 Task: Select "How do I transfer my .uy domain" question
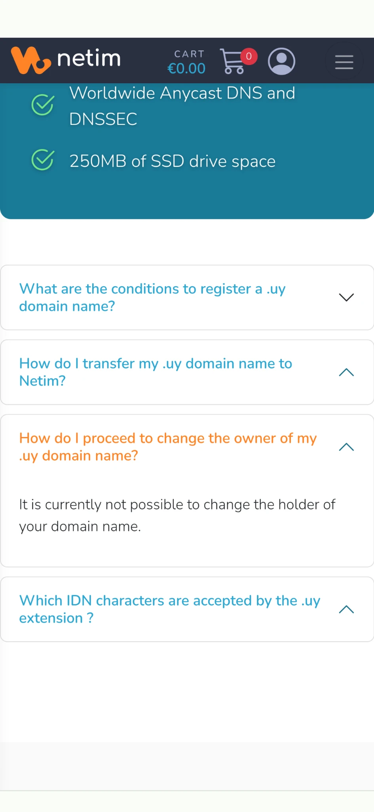tap(156, 372)
